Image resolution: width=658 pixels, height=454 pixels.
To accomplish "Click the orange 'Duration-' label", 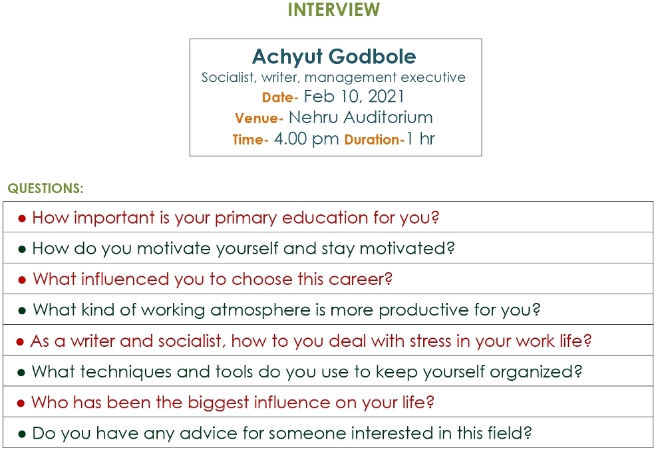I will coord(374,140).
